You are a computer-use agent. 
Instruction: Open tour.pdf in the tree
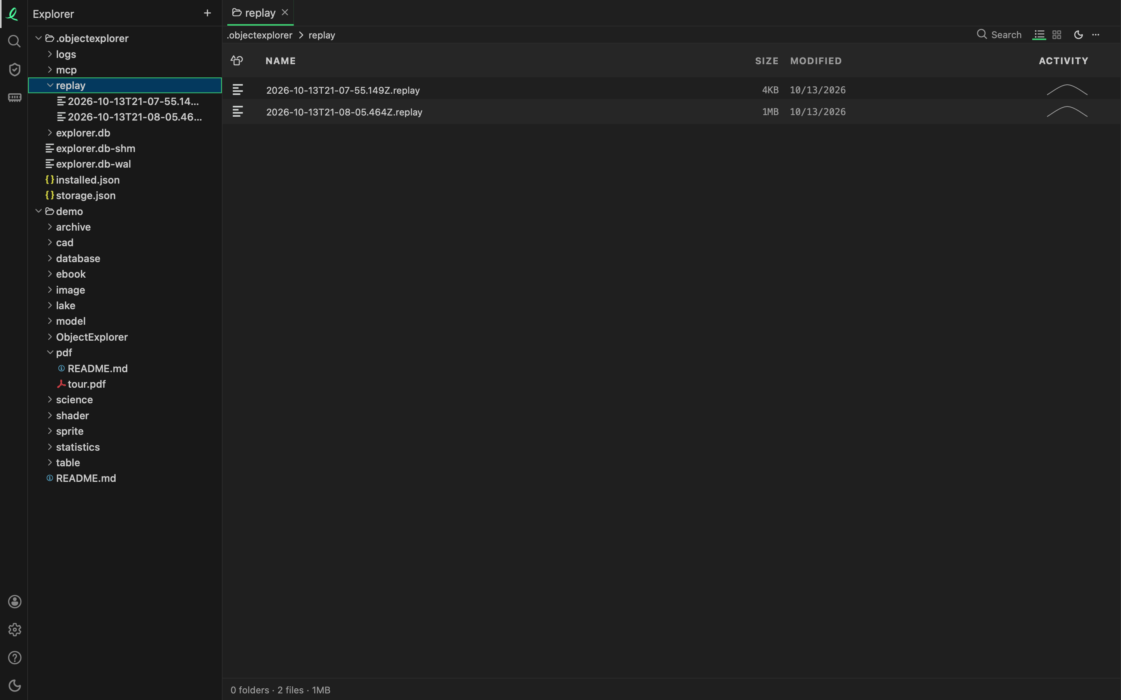coord(87,384)
